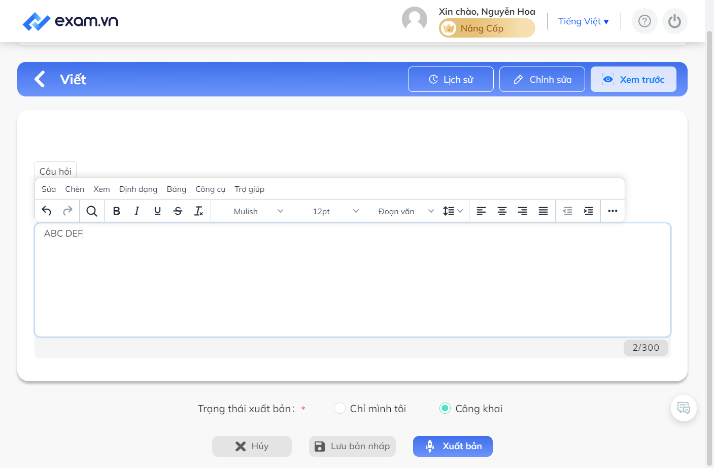Screen dimensions: 714x468
Task: Toggle underline formatting
Action: point(157,211)
